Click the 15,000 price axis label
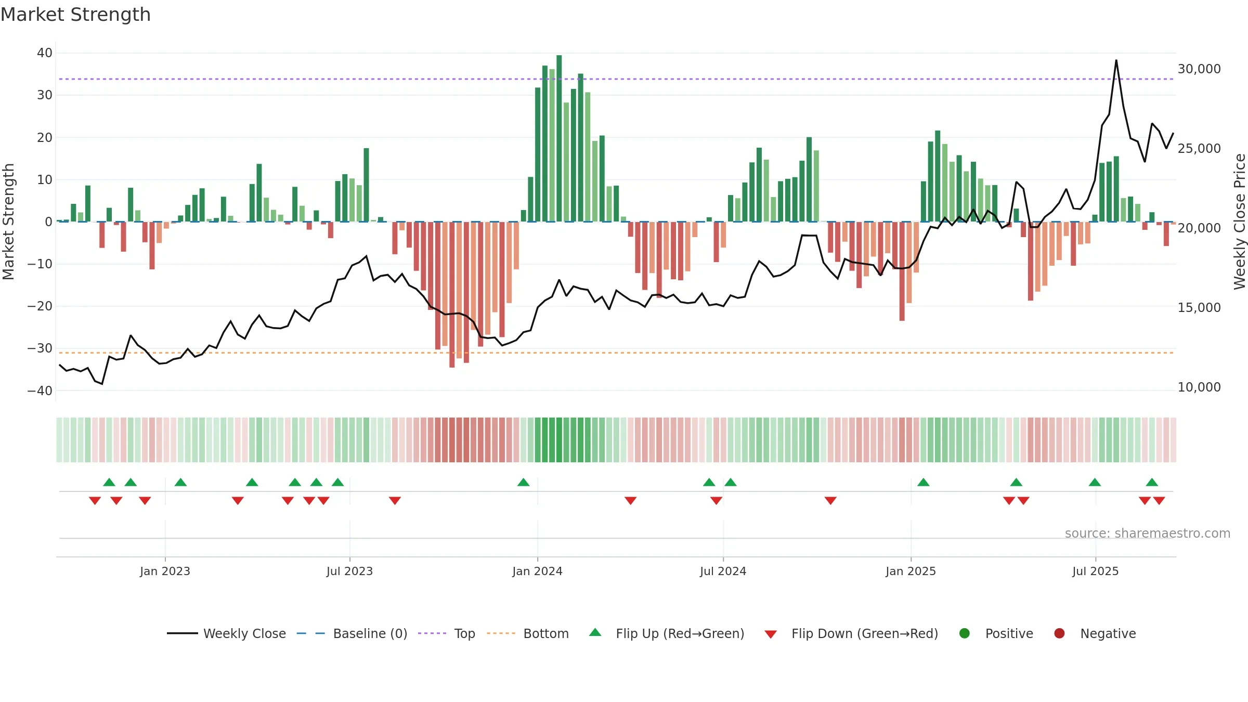 [1199, 308]
